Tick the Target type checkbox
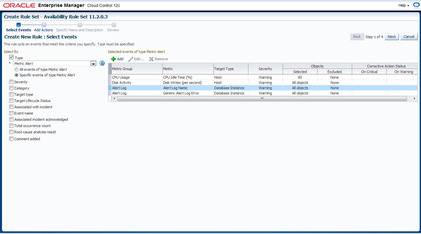 pos(12,94)
